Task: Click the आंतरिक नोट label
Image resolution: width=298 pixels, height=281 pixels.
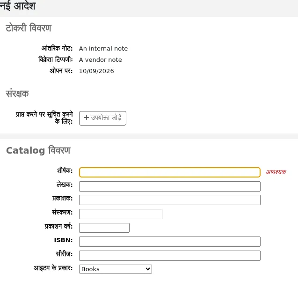Action: [57, 48]
